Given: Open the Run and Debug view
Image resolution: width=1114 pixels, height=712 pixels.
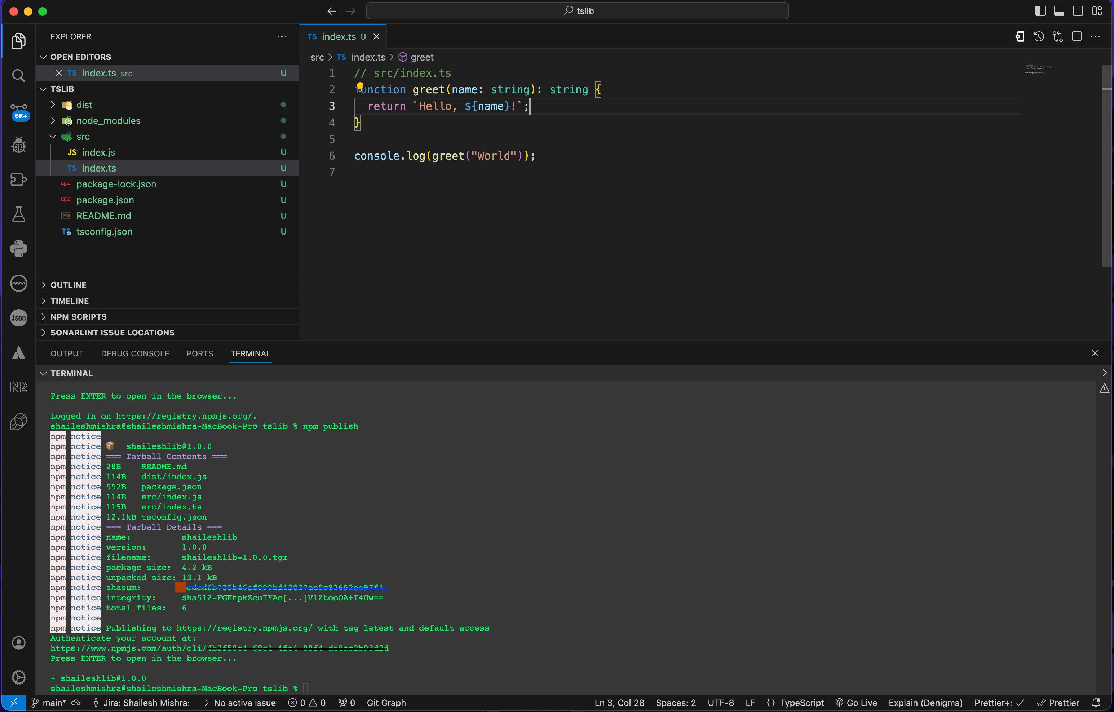Looking at the screenshot, I should point(18,145).
